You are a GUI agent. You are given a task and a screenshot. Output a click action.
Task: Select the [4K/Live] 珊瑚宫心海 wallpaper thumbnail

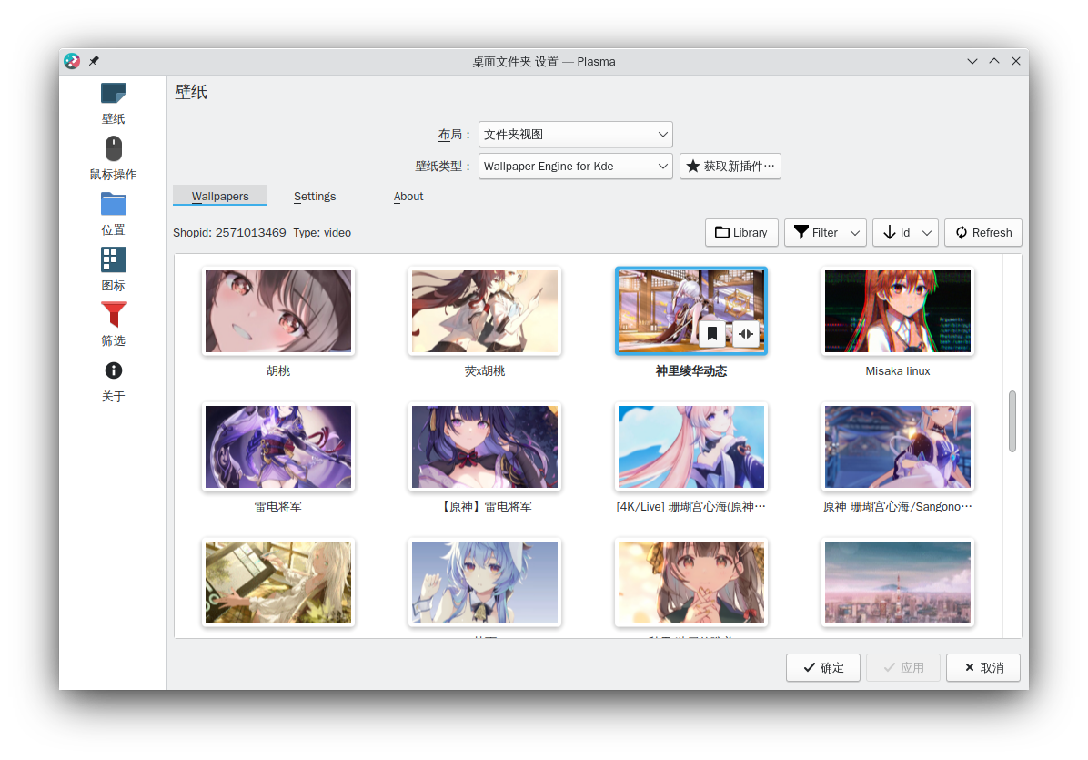click(x=691, y=446)
